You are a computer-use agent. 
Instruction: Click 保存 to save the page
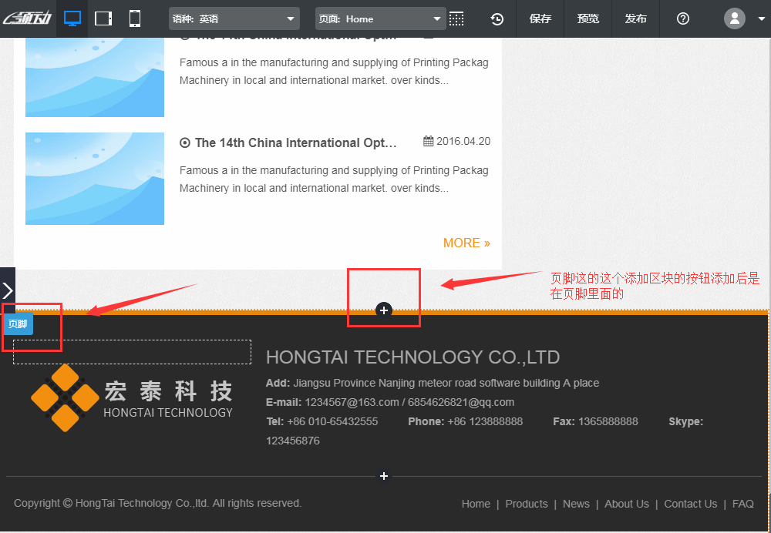540,18
